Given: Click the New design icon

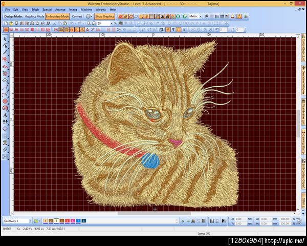Looking at the screenshot, I should point(6,24).
